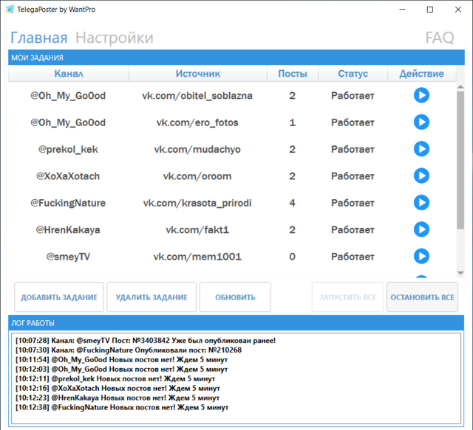This screenshot has height=430, width=473.
Task: Click play icon for @XoXaXotach row
Action: (x=421, y=176)
